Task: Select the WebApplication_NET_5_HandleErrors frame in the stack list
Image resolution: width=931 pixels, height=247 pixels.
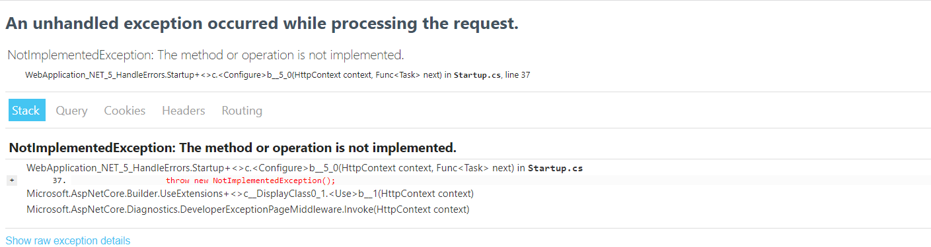Action: (x=305, y=168)
